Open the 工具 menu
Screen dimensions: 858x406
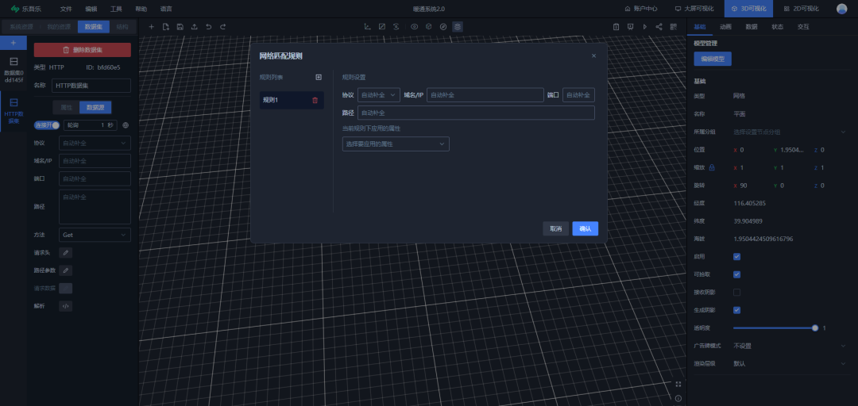[116, 9]
